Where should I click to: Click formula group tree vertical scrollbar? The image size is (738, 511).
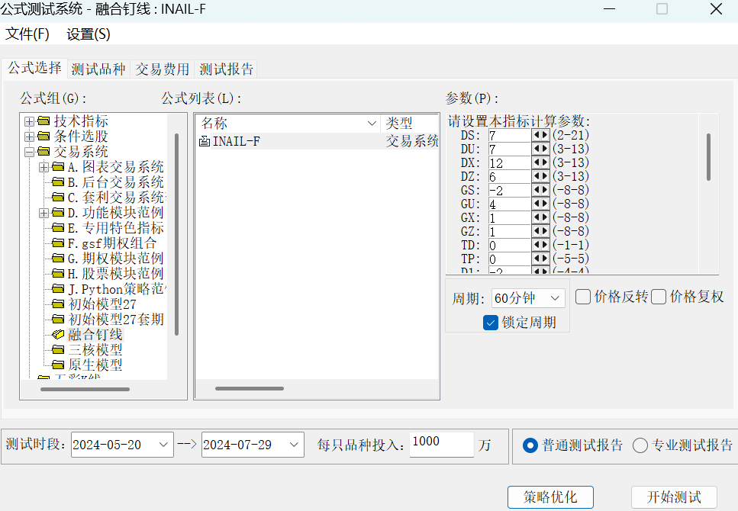coord(176,234)
